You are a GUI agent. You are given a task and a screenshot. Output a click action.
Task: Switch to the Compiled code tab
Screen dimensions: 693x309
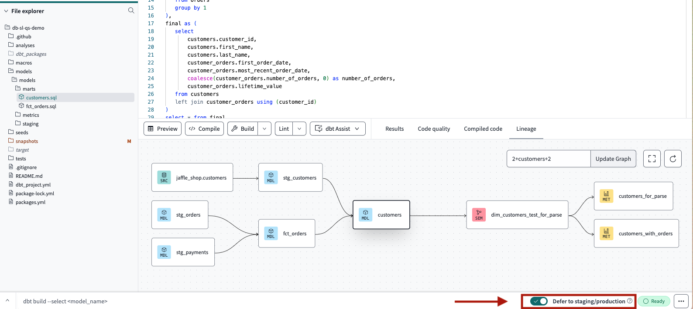[483, 129]
